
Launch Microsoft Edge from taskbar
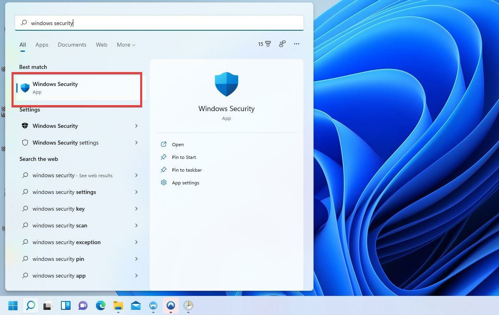point(100,305)
